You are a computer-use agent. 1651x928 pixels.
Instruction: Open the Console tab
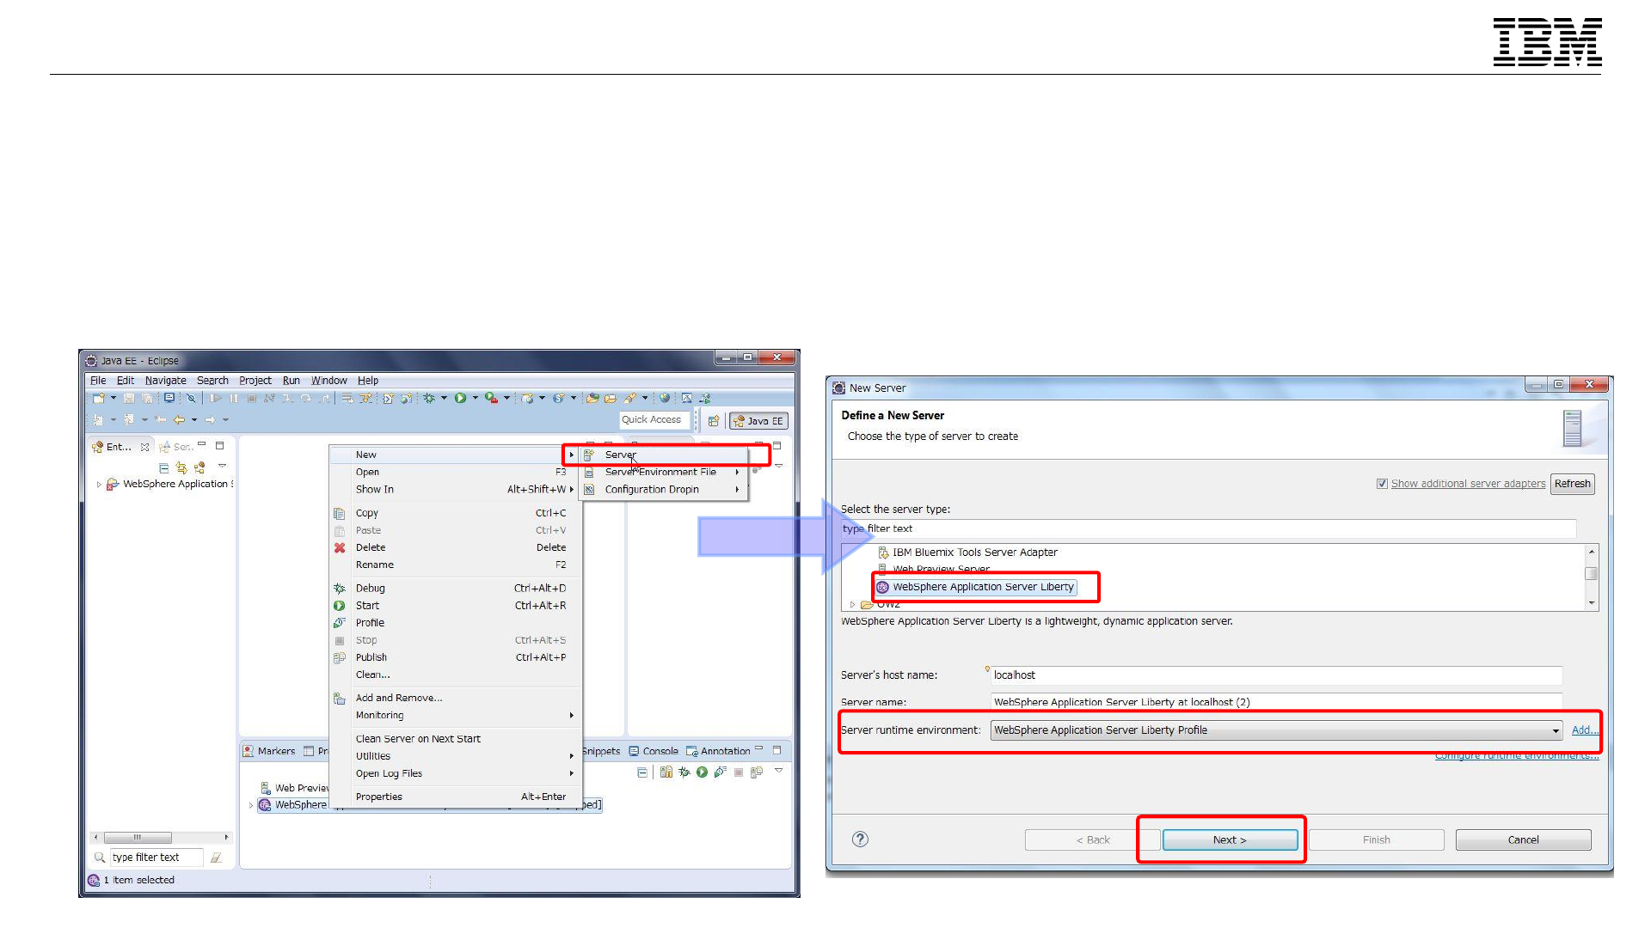coord(660,751)
